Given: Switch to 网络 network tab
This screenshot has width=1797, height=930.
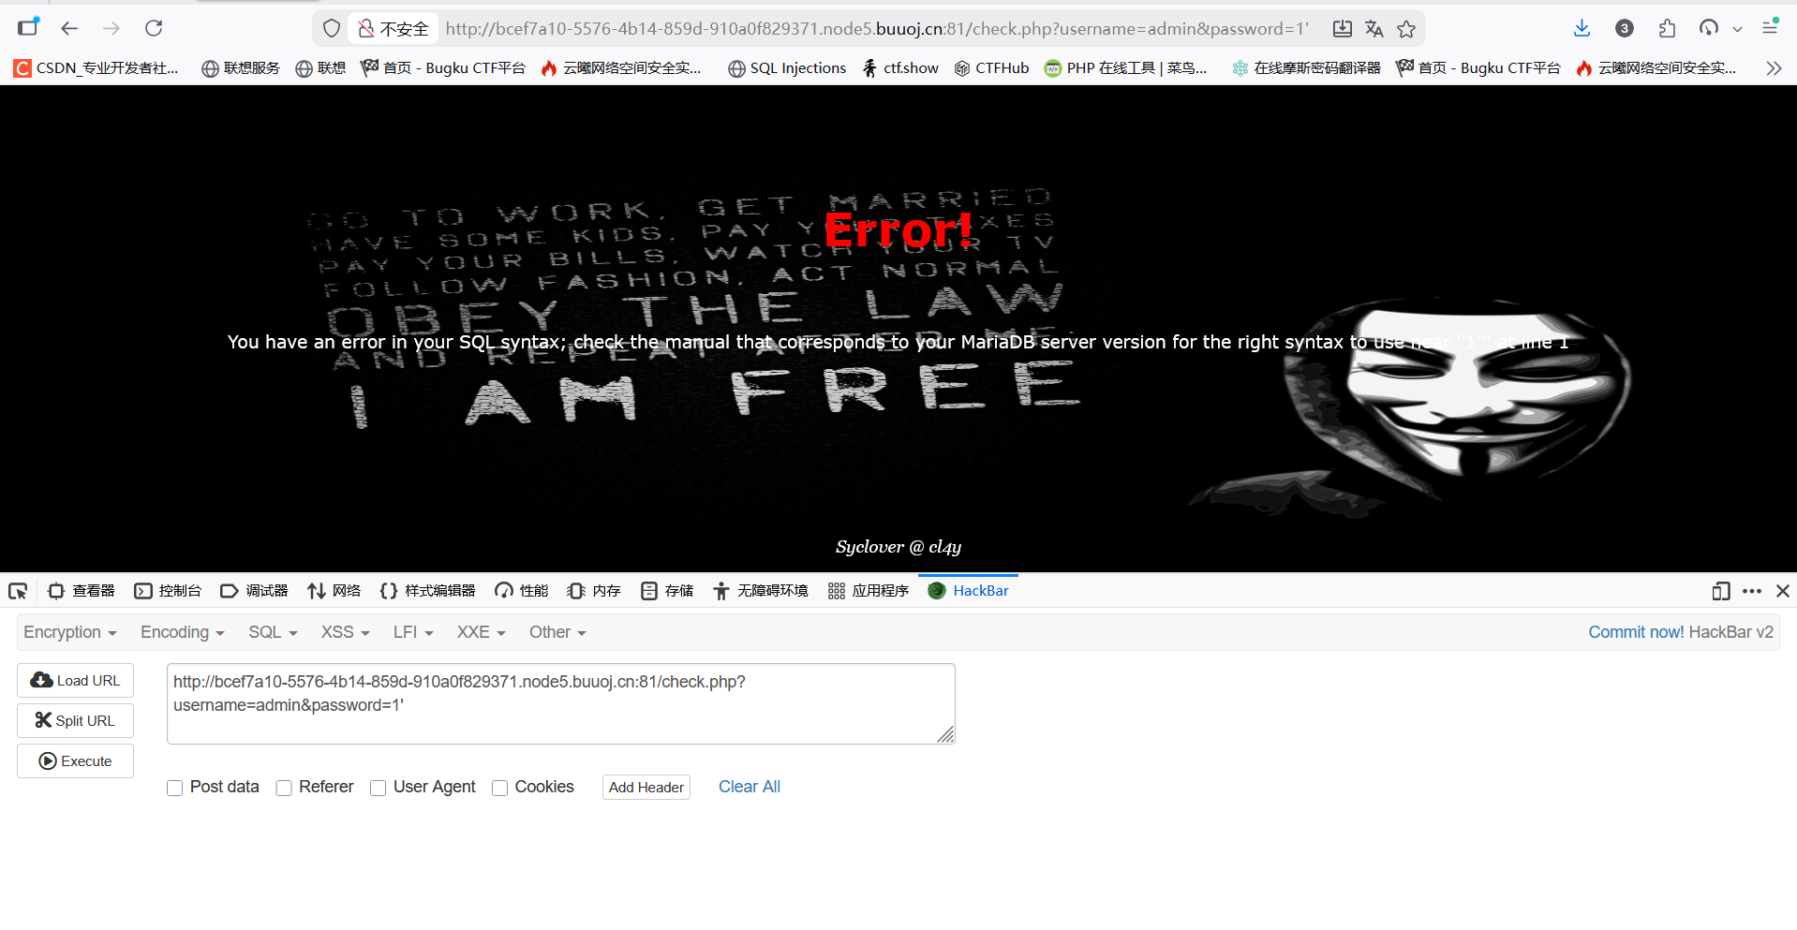Looking at the screenshot, I should click(334, 591).
